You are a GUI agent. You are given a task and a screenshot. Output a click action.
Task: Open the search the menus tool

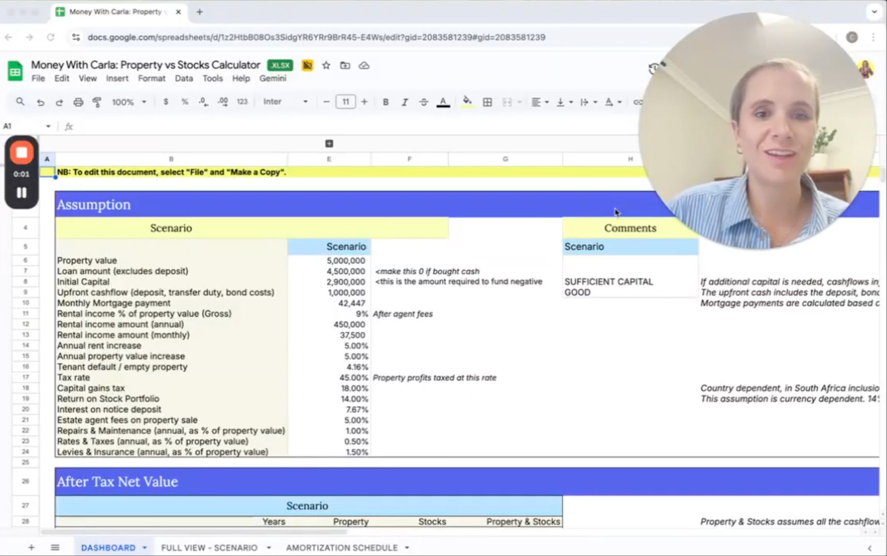tap(20, 102)
